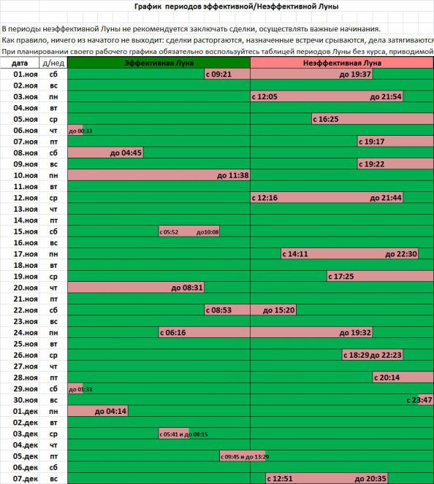
Task: Select the line starting 'При планировании своего рабочего графика'
Action: tap(218, 52)
